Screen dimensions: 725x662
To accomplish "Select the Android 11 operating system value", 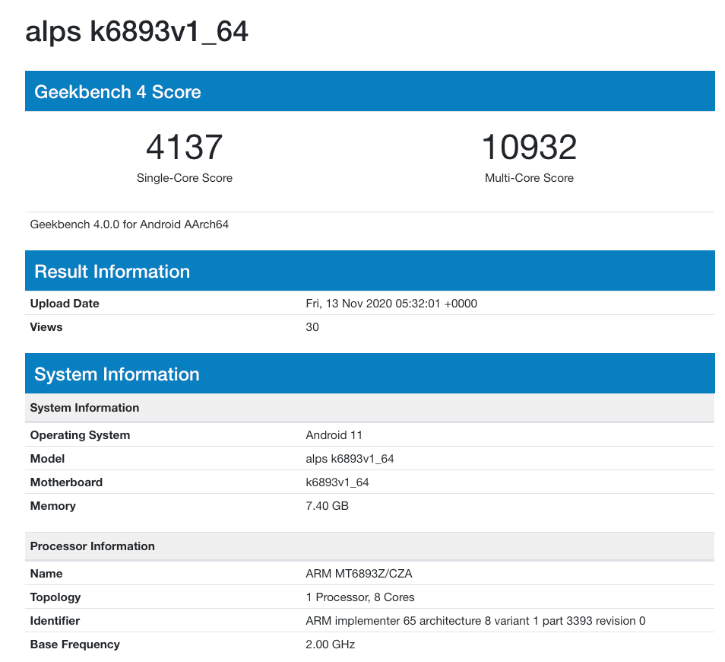I will pos(334,435).
